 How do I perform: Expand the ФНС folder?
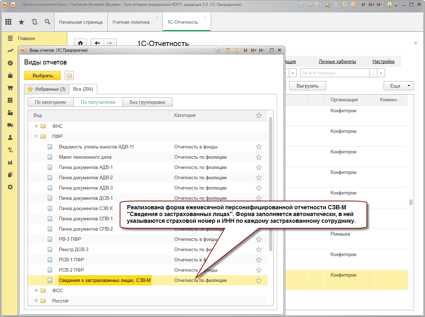coord(36,126)
